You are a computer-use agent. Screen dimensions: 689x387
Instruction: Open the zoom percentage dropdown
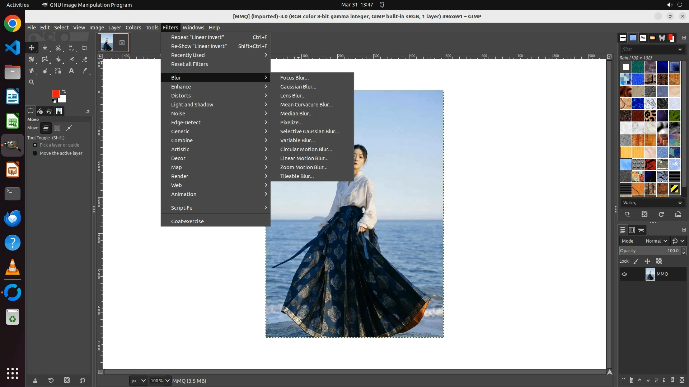pyautogui.click(x=167, y=381)
